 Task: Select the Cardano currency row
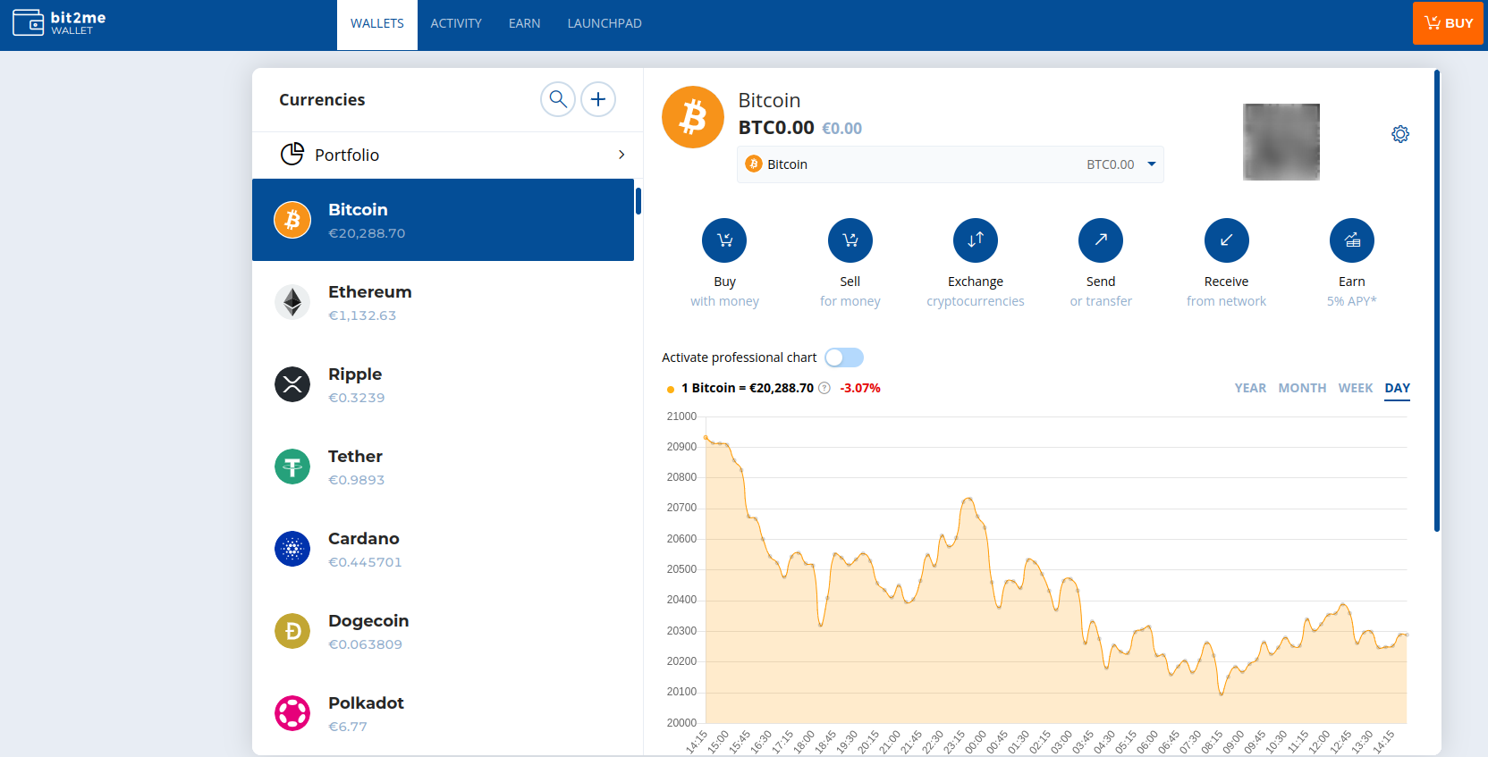pyautogui.click(x=443, y=549)
